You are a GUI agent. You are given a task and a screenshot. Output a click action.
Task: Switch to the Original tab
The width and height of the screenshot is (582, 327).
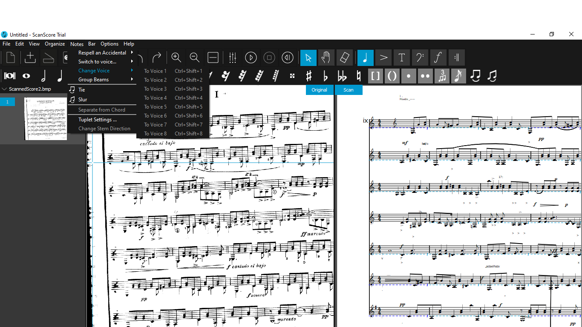point(320,90)
